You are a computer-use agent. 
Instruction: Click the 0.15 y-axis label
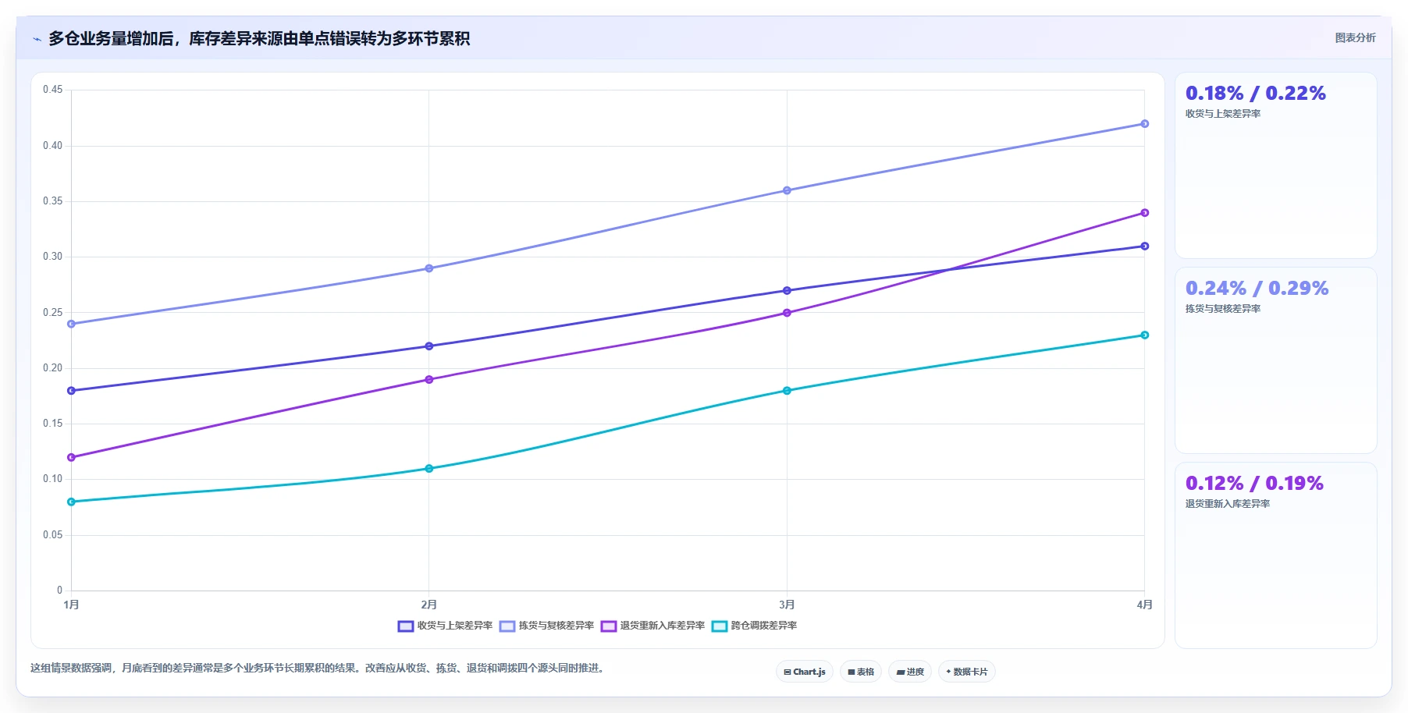tap(52, 424)
